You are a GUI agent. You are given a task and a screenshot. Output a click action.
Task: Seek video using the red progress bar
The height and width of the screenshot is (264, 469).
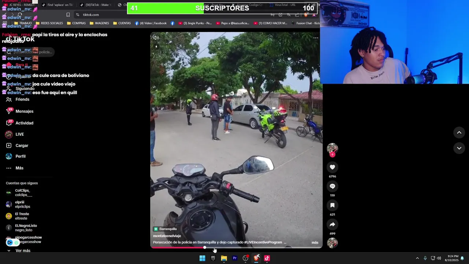236,247
